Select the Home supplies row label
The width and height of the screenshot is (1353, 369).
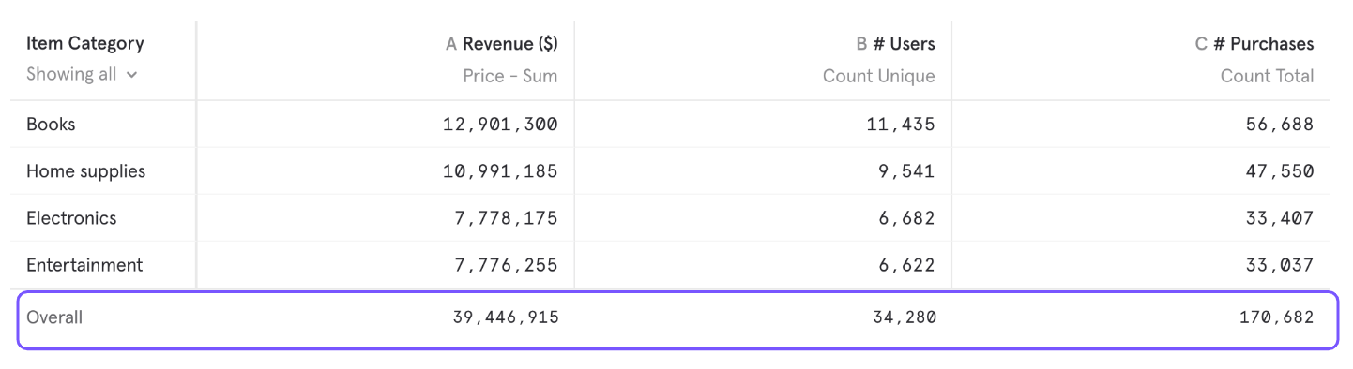pyautogui.click(x=86, y=171)
